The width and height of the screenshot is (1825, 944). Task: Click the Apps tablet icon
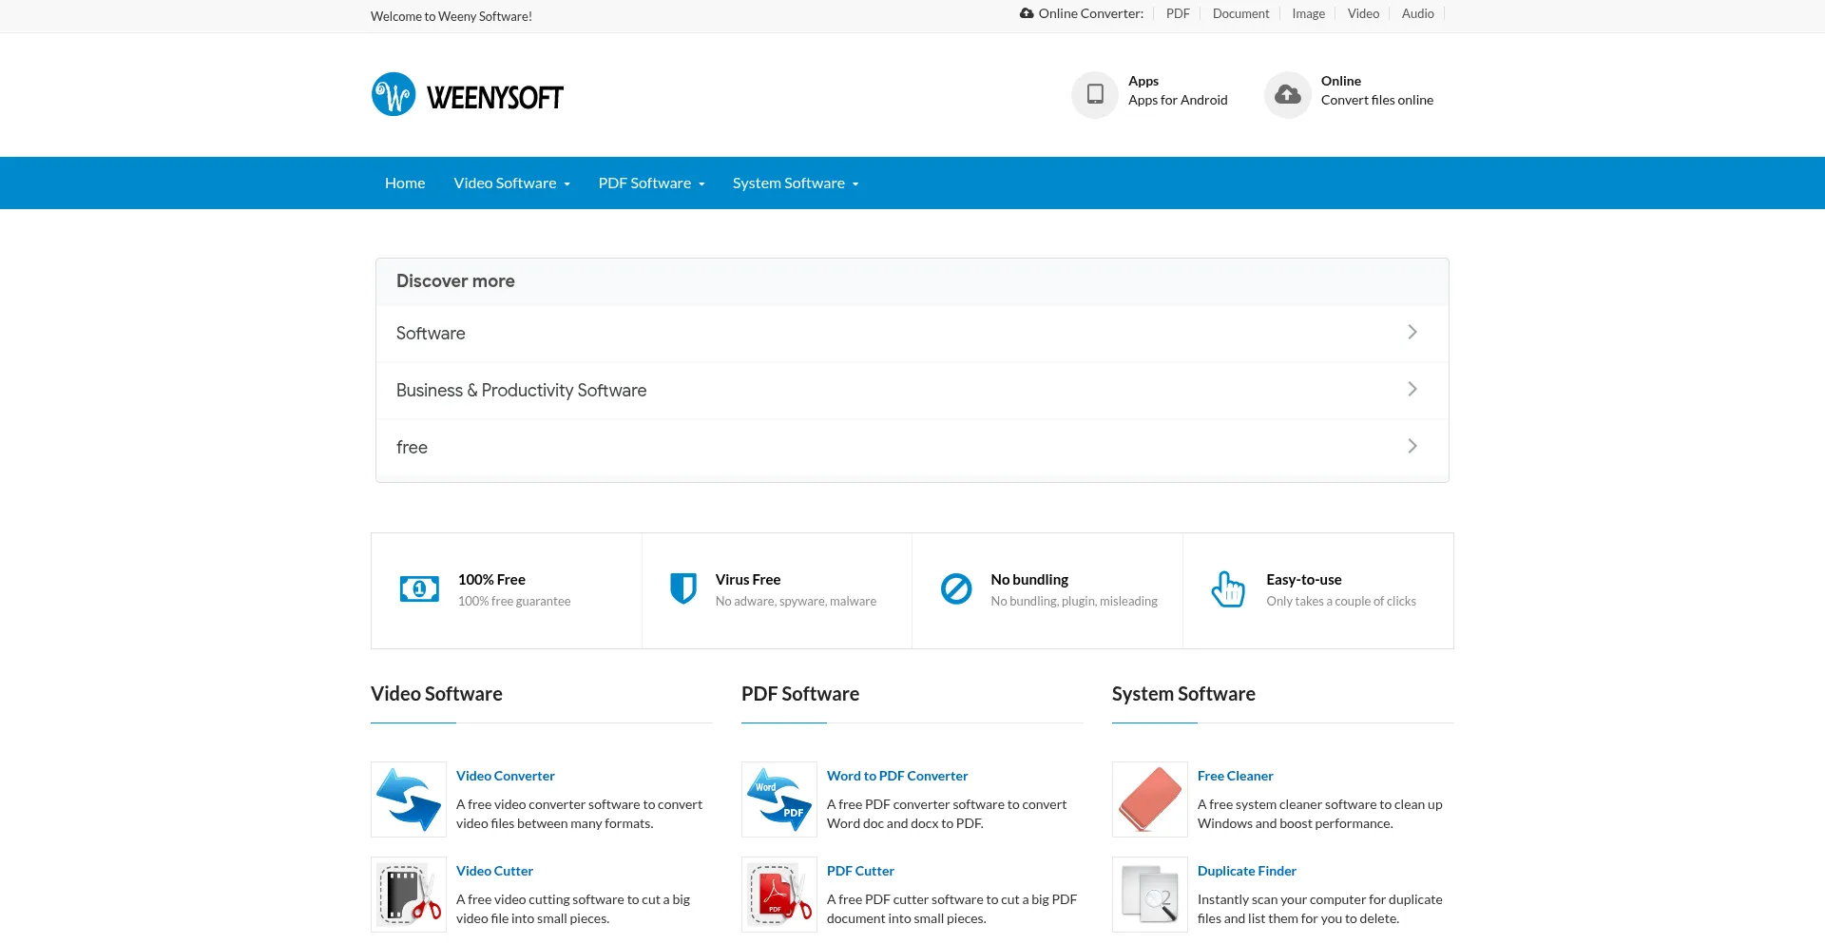[x=1095, y=94]
